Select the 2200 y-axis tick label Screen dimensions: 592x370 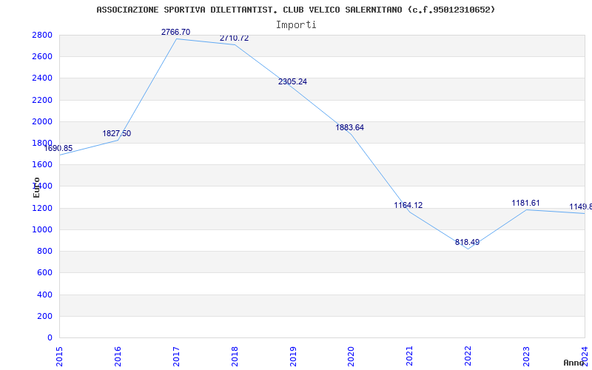pyautogui.click(x=42, y=100)
